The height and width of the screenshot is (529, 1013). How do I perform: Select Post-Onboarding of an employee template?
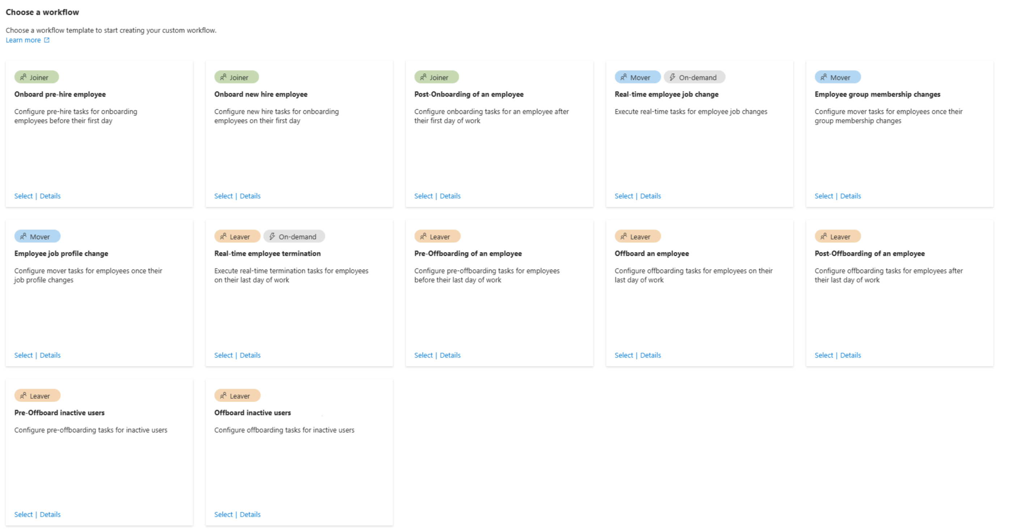pyautogui.click(x=423, y=196)
